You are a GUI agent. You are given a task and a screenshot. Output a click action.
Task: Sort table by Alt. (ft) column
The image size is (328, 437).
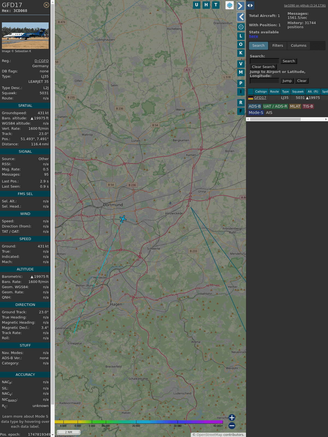[313, 92]
